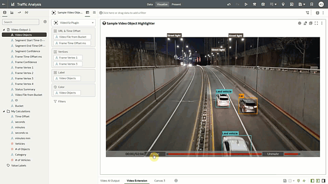Screen dimensions: 328x184
Task: Open the Canvas 3 tab
Action: point(159,180)
